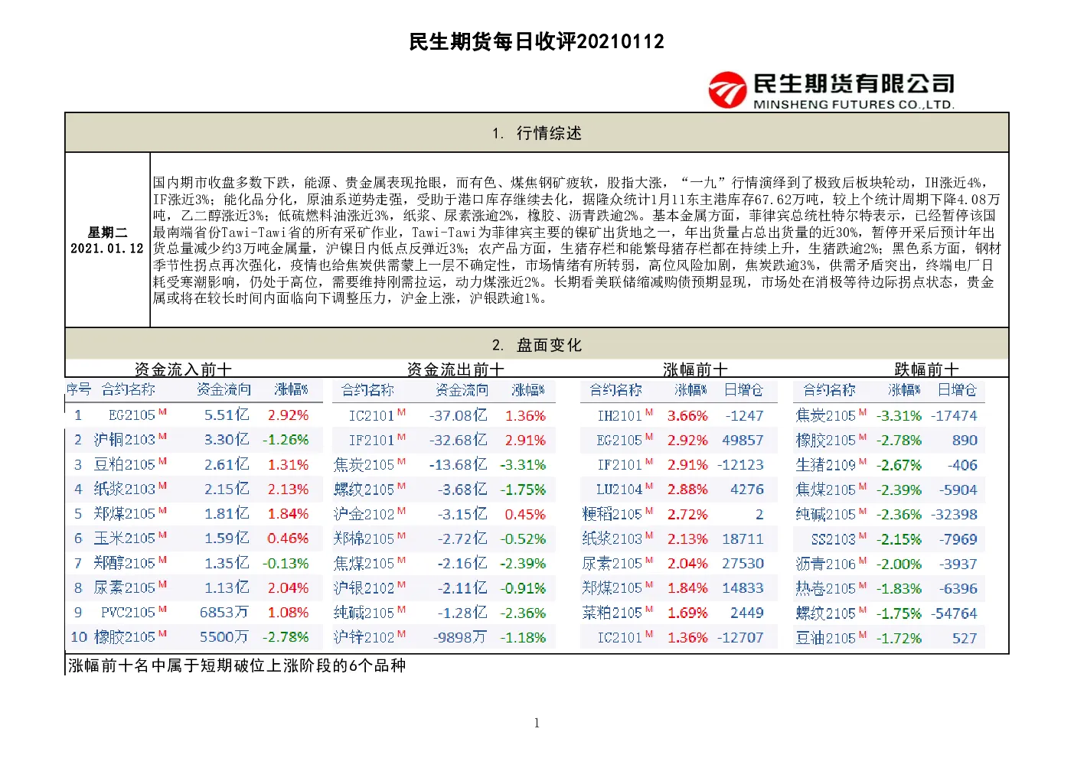Click the -37.08亿 outflow value
The width and height of the screenshot is (1074, 758).
[458, 415]
